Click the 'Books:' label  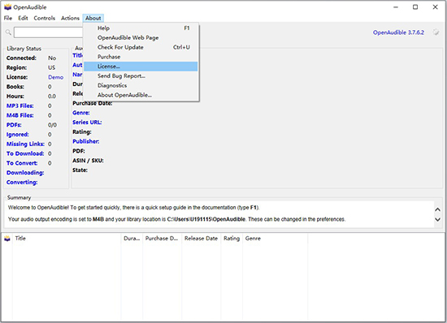coord(15,87)
